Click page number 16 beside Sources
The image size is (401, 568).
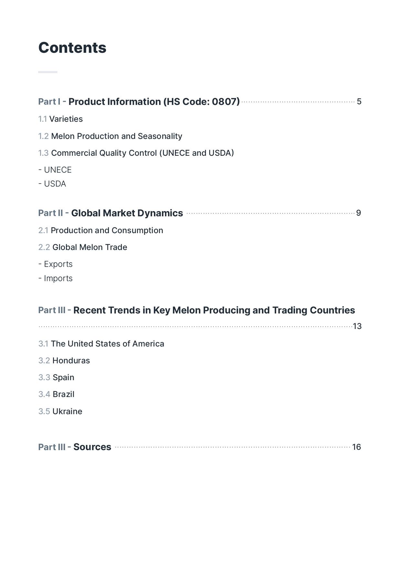(356, 447)
